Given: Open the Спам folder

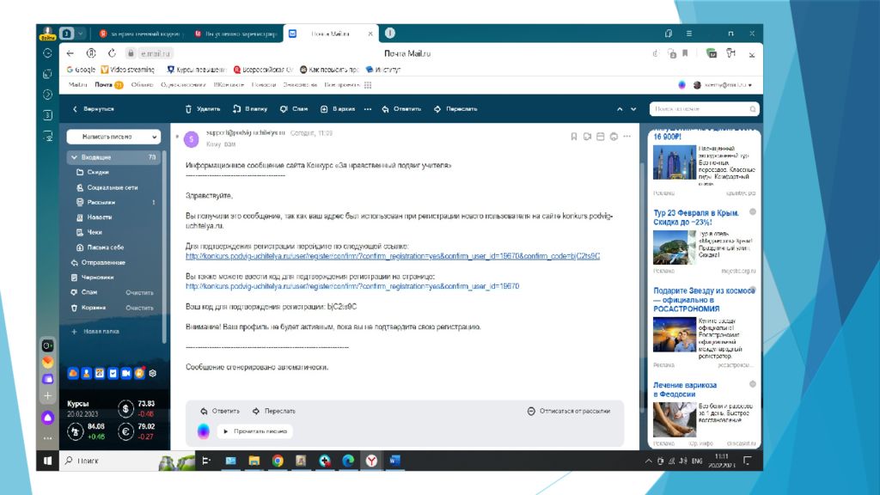Looking at the screenshot, I should click(x=89, y=292).
